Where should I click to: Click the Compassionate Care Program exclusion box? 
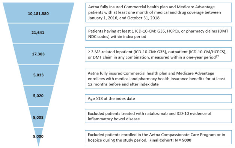[158, 137]
